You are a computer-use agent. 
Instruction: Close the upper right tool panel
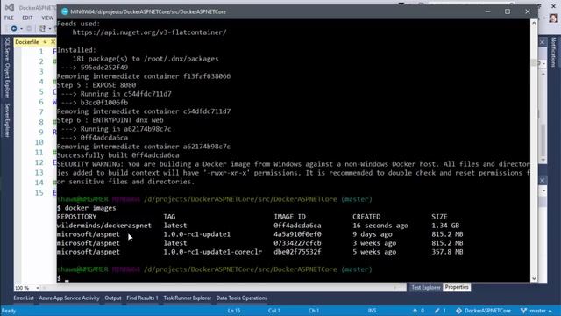point(543,42)
